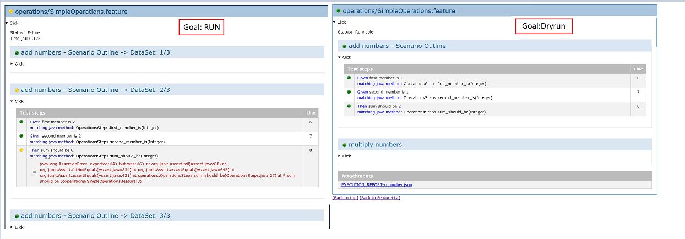The height and width of the screenshot is (239, 685).
Task: Click 'Status: Failure' text
Action: (25, 33)
